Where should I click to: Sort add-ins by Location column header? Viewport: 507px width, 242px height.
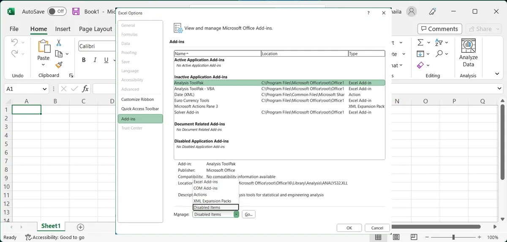click(305, 54)
